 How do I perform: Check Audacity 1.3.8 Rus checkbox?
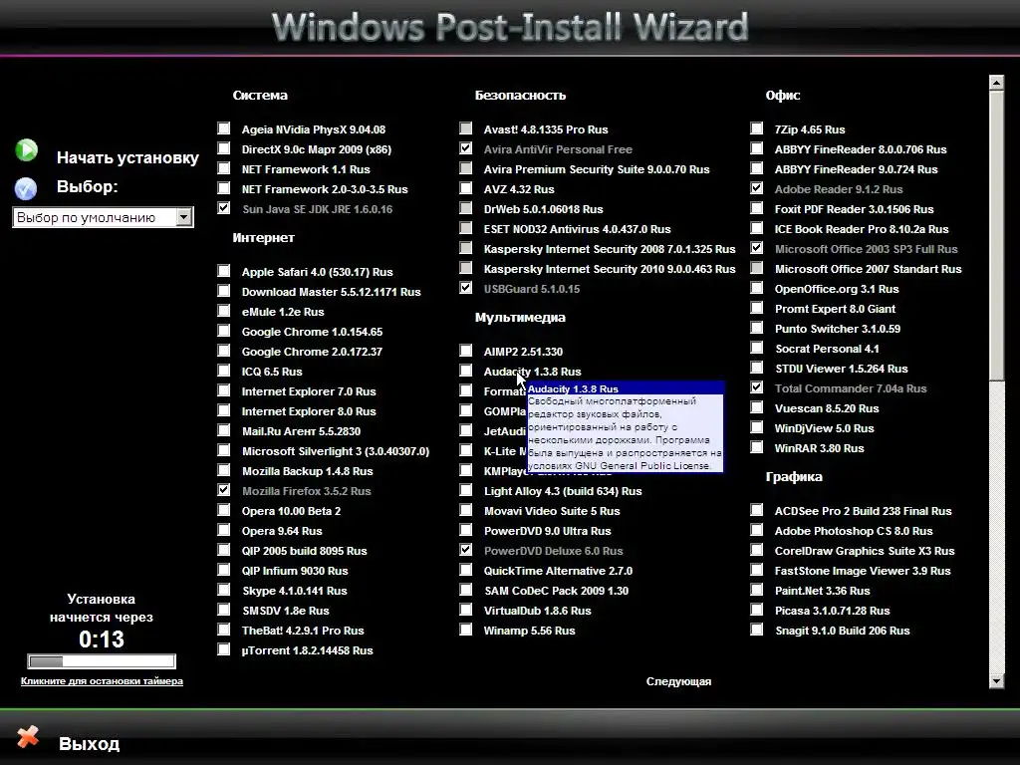(466, 371)
